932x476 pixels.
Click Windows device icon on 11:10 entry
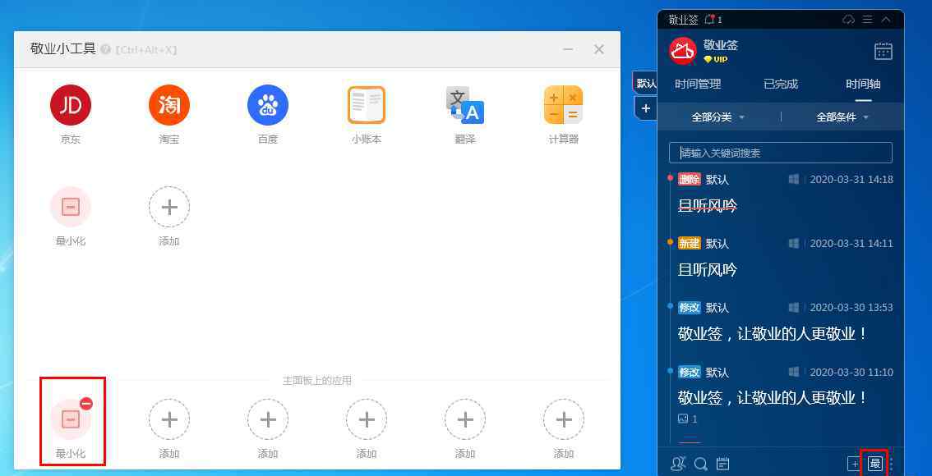pyautogui.click(x=793, y=372)
